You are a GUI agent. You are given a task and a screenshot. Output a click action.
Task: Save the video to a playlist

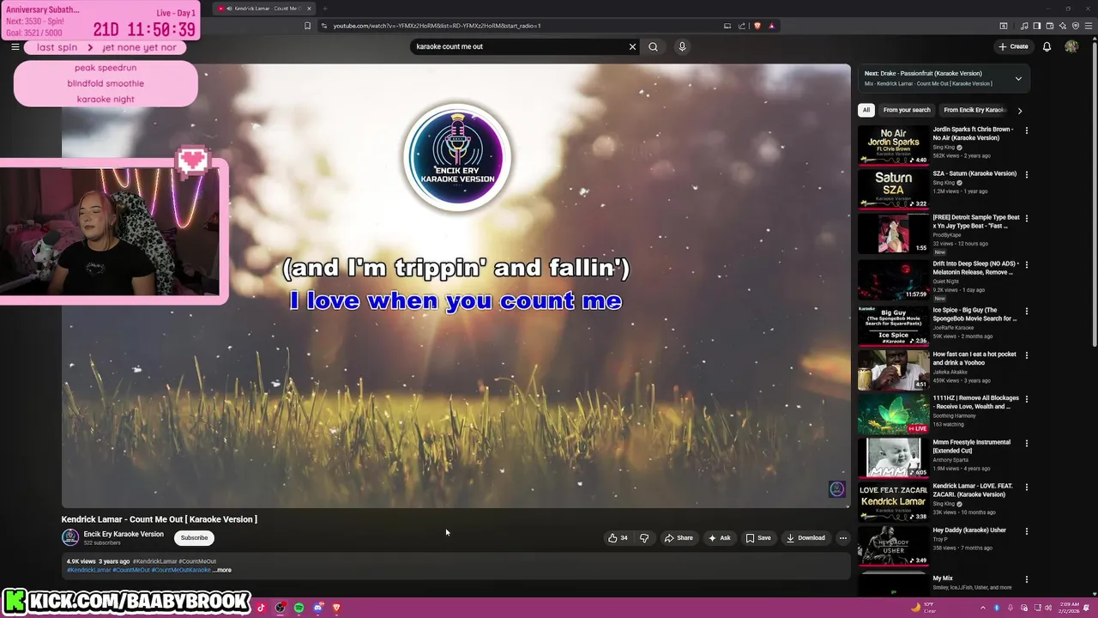757,538
